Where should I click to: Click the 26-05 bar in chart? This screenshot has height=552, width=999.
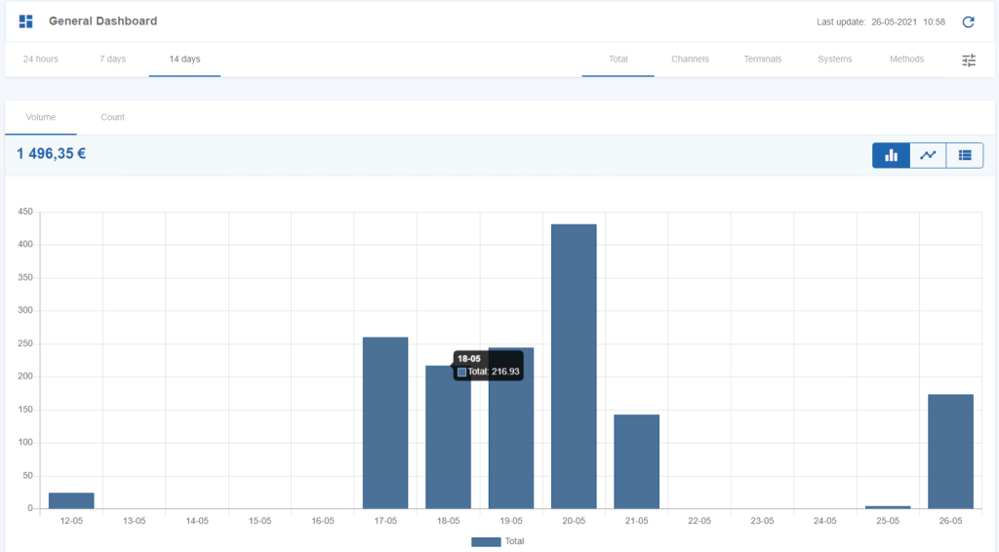[x=950, y=452]
